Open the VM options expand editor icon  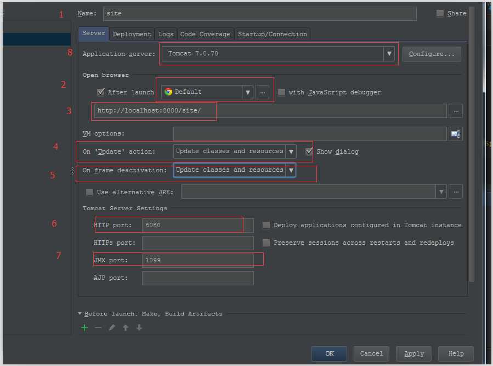coord(455,134)
